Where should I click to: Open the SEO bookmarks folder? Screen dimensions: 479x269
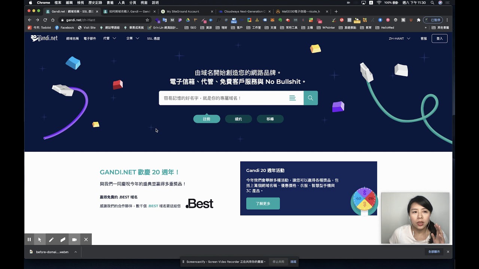(x=190, y=28)
